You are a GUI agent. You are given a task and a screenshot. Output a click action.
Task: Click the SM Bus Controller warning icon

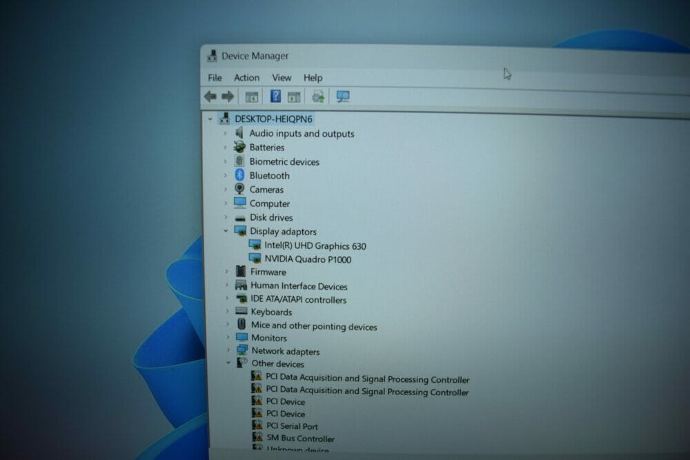point(257,437)
